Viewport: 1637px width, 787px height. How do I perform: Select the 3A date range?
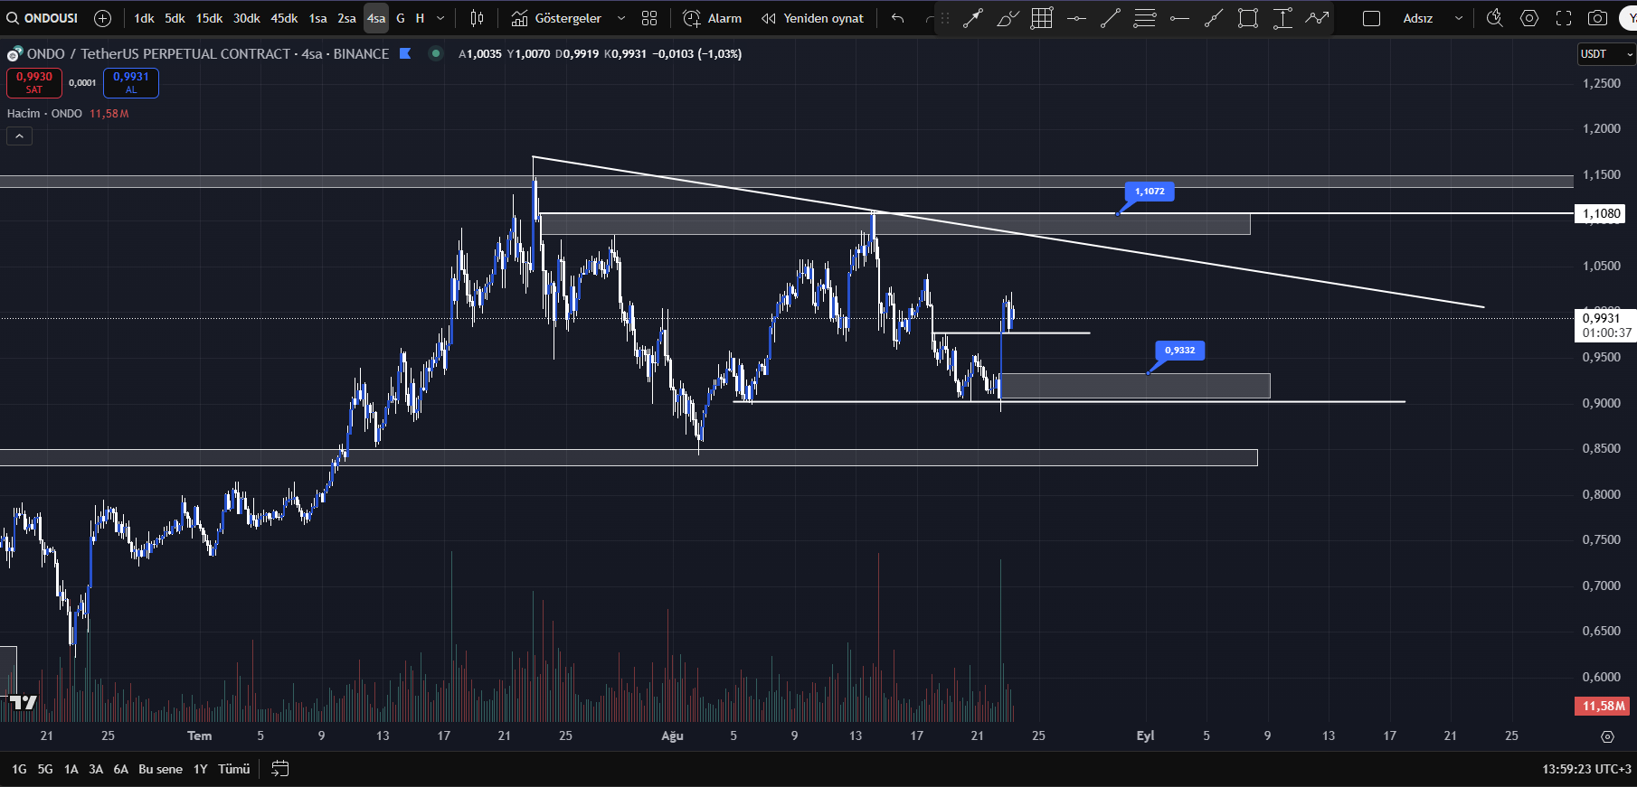coord(96,769)
